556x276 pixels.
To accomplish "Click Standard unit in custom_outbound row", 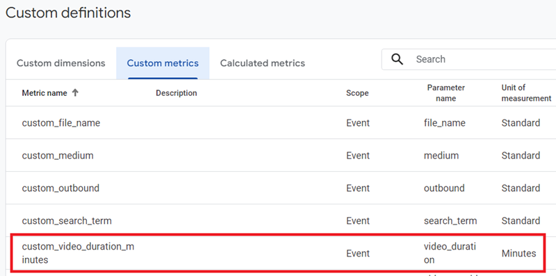I will [x=521, y=188].
